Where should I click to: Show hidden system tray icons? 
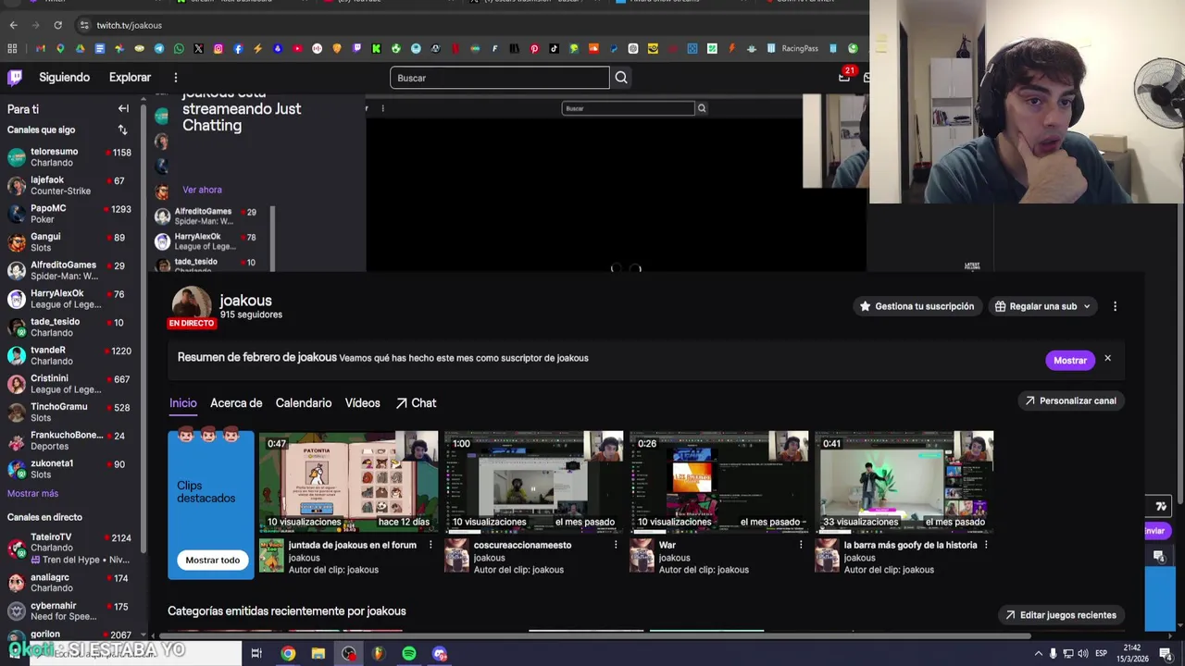click(x=1038, y=654)
